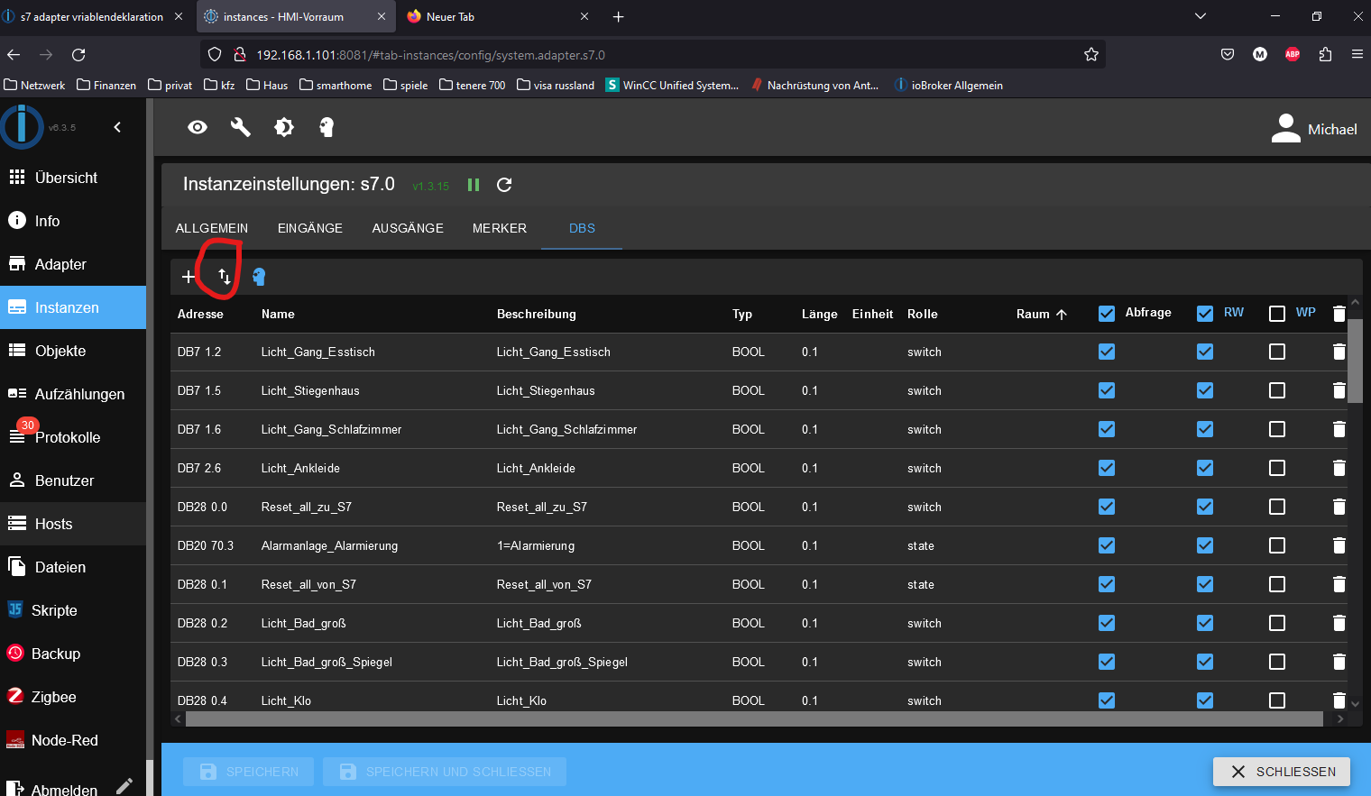Open the Übersicht sidebar item
The height and width of the screenshot is (796, 1371).
73,178
